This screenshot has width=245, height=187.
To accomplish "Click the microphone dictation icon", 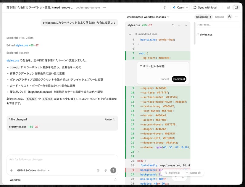I will (106, 170).
